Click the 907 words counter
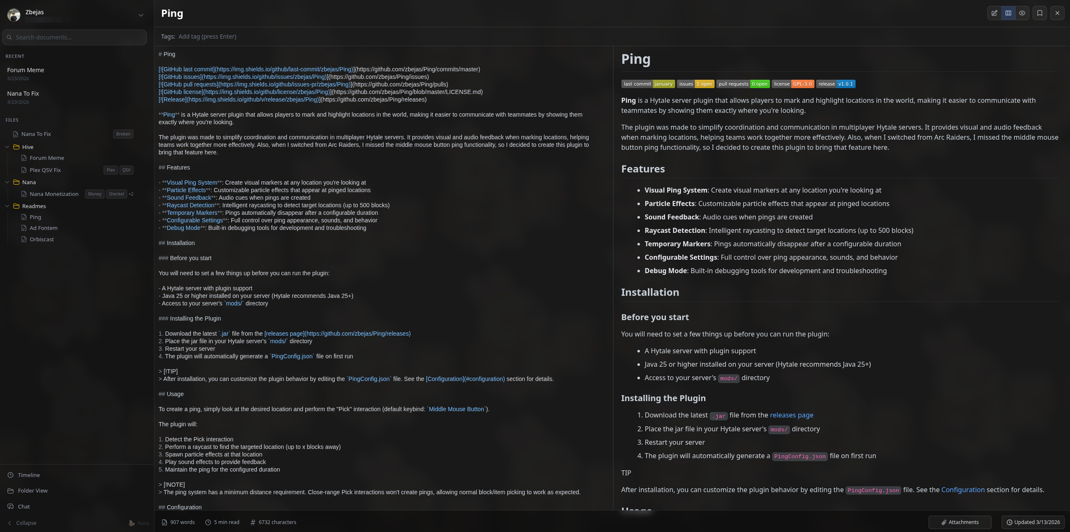 tap(178, 522)
